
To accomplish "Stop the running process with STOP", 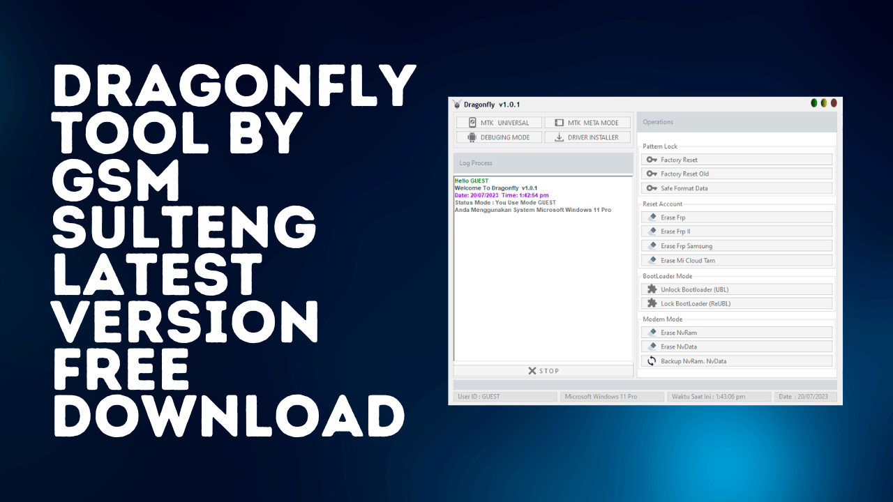I will 543,371.
